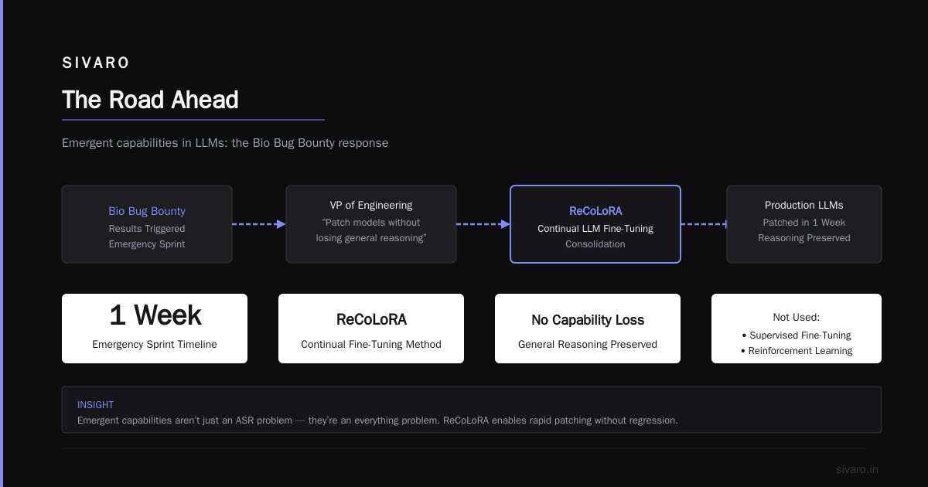Click the Emergency Sprint Timeline caption
This screenshot has width=928, height=487.
[x=155, y=345]
